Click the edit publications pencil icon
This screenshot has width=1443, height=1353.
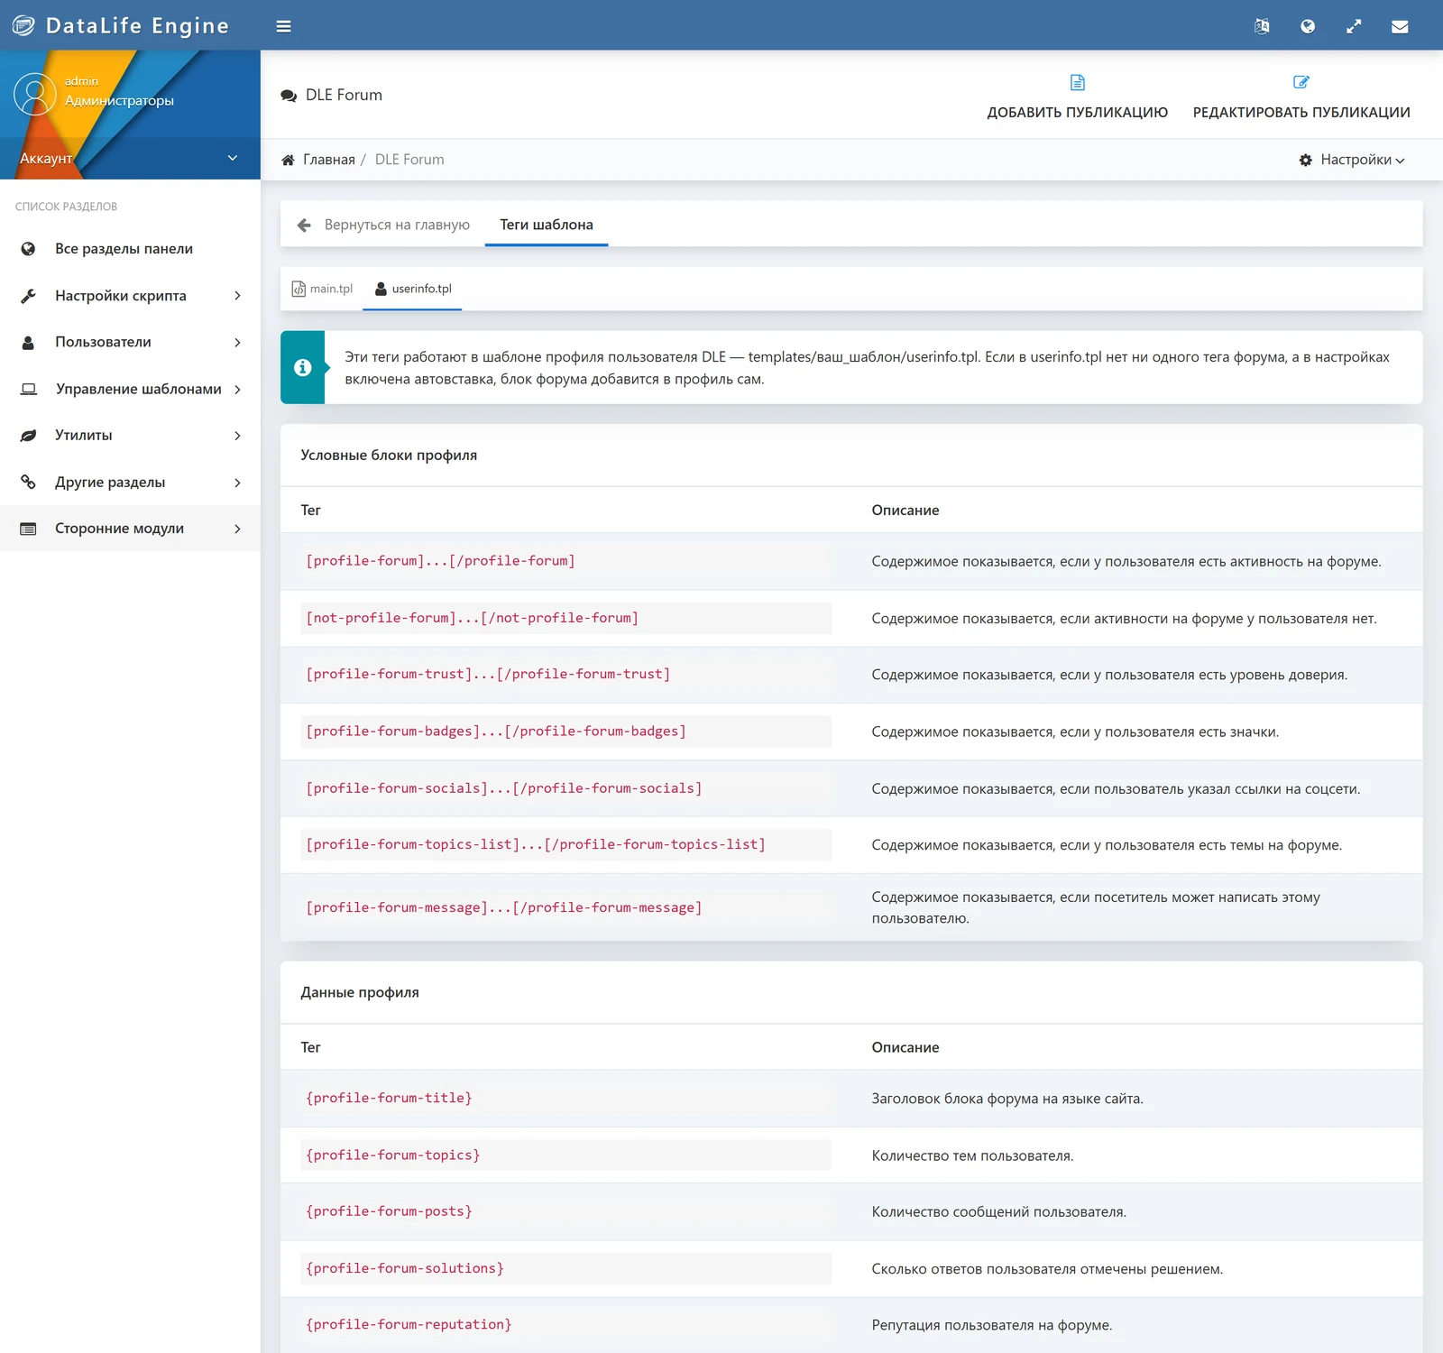tap(1301, 82)
